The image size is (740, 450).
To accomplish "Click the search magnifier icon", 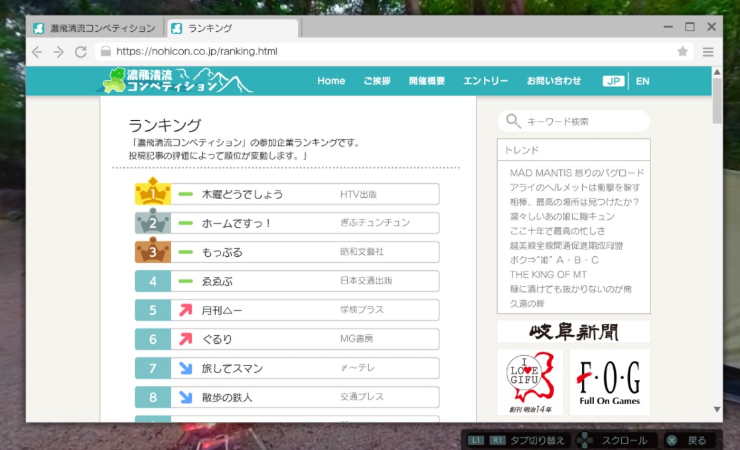I will click(513, 121).
